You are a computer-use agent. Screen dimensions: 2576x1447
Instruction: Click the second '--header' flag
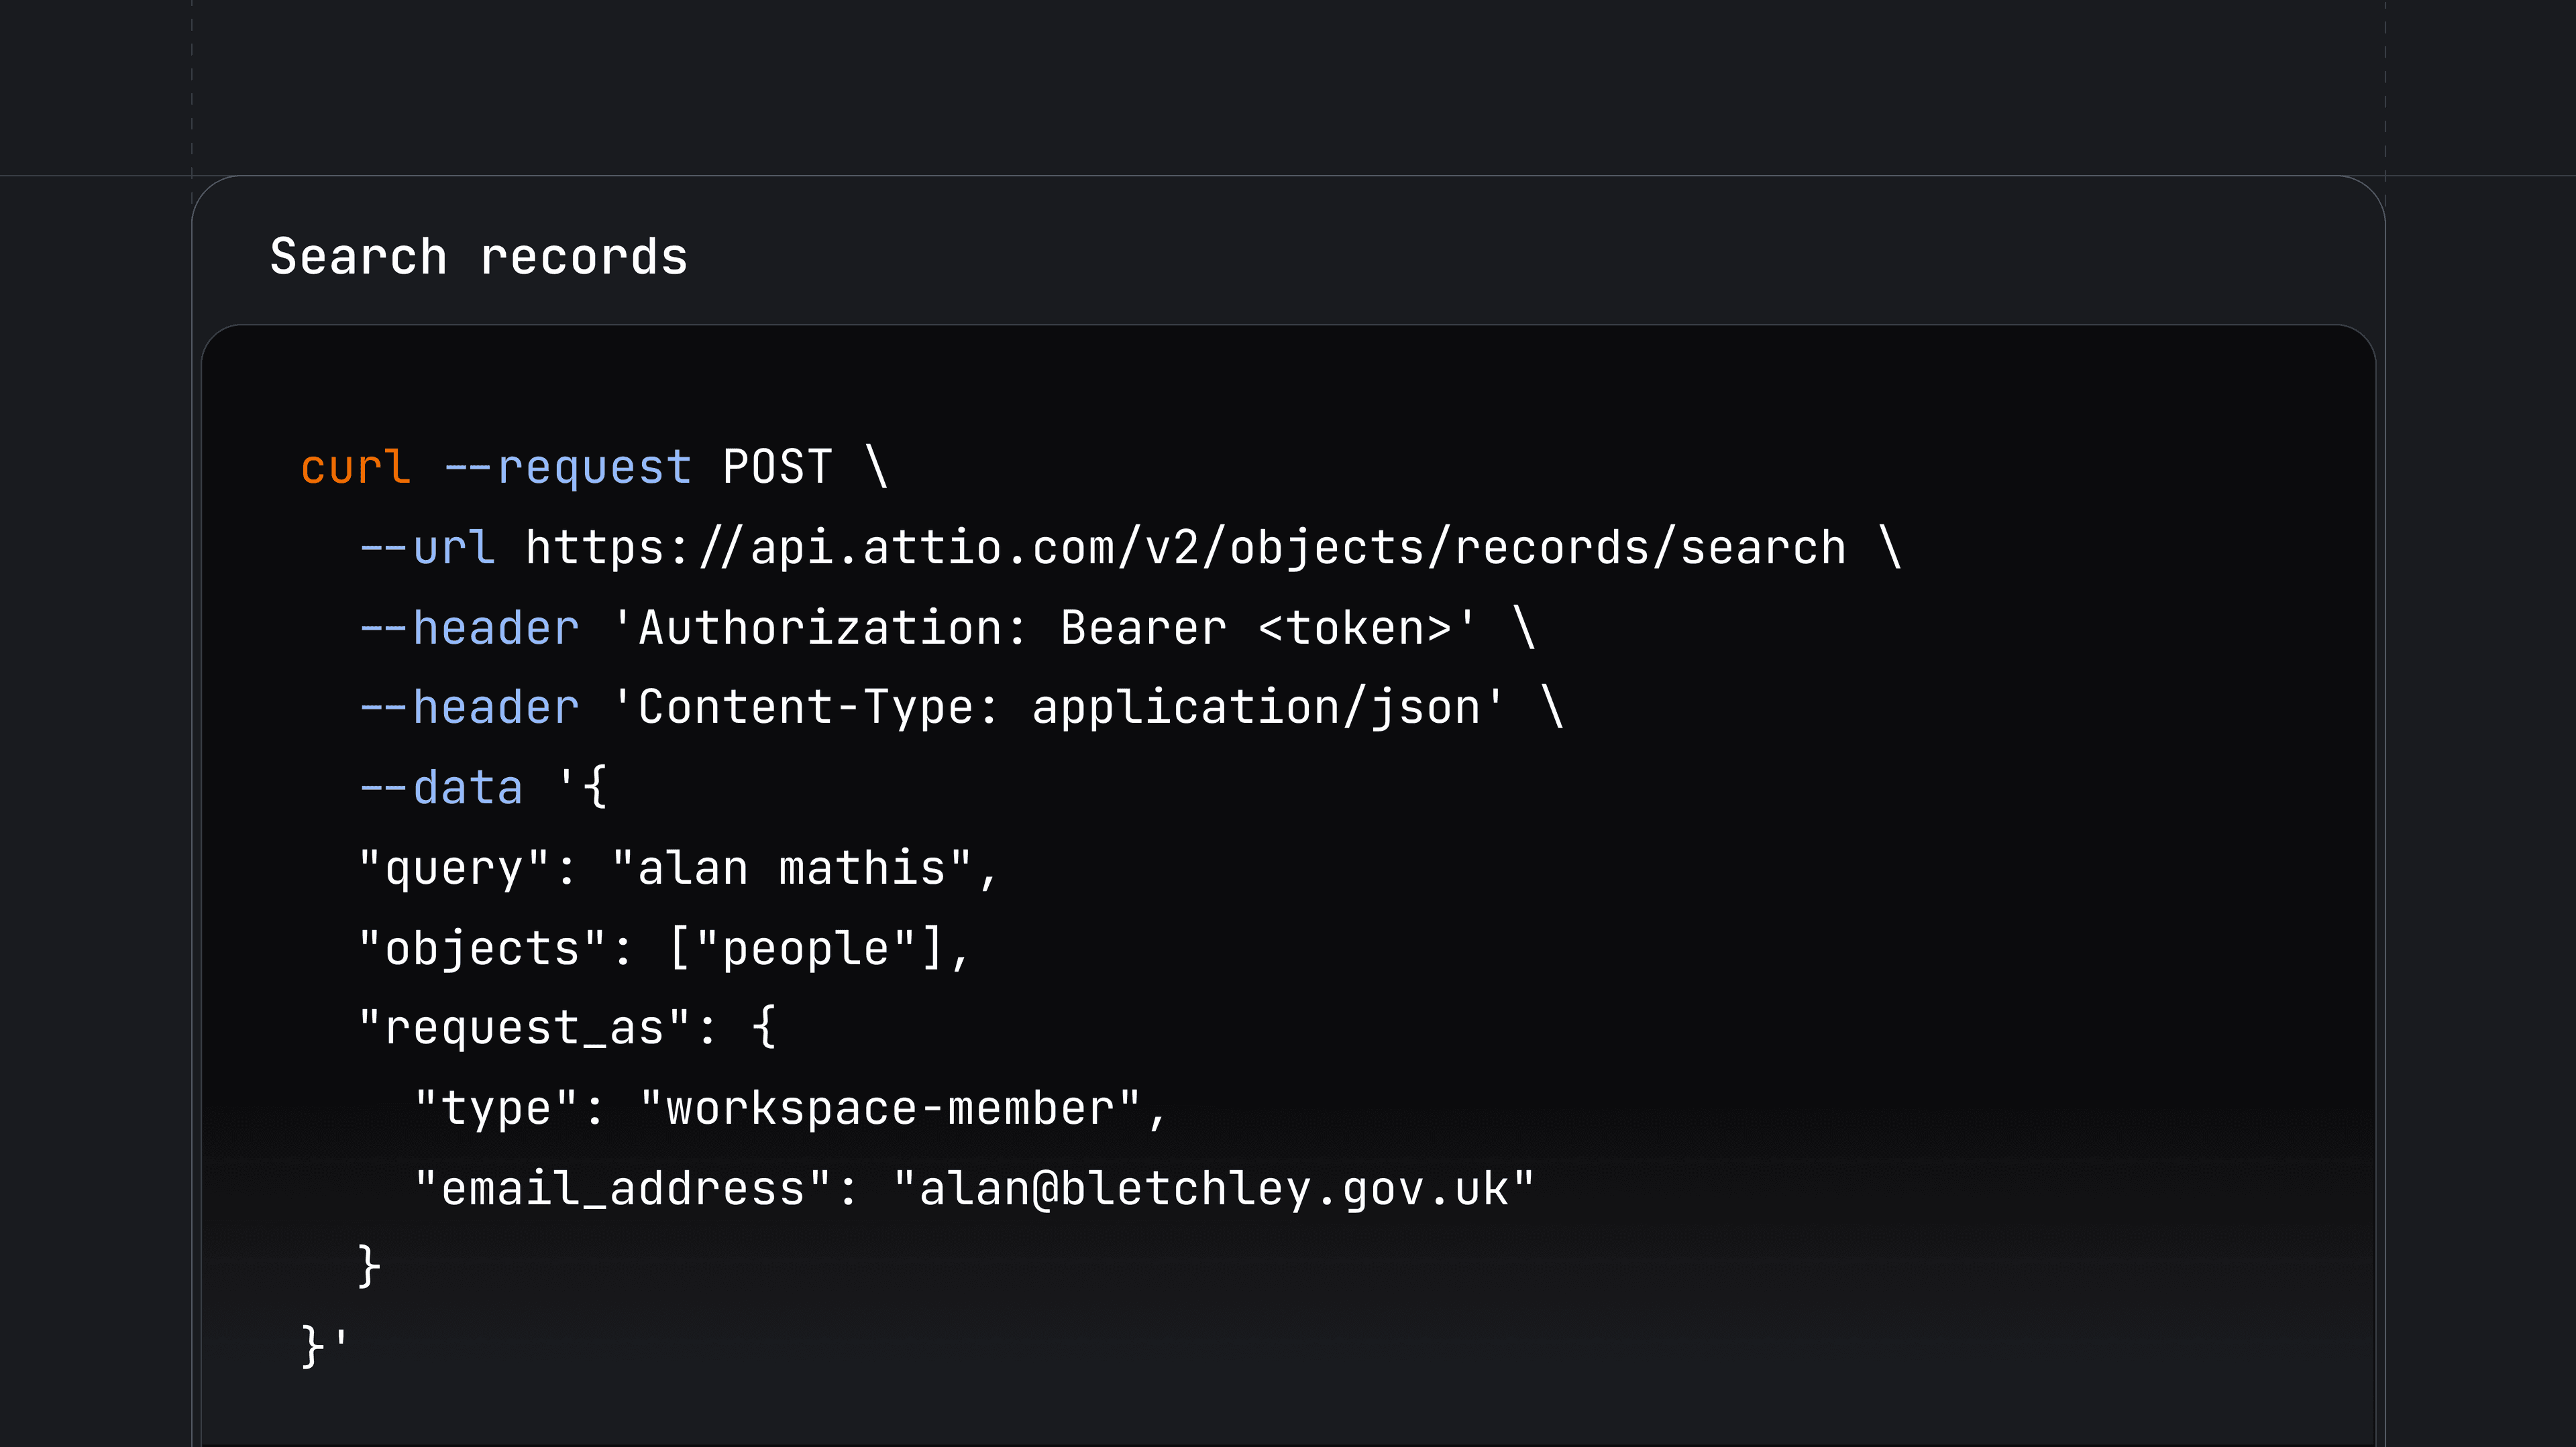[x=469, y=707]
